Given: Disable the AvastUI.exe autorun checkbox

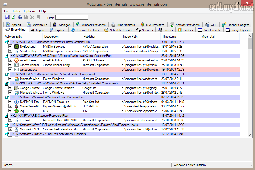Looking at the screenshot, I should coord(10,60).
